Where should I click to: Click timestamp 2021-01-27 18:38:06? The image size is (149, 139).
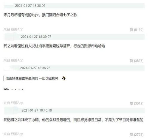tap(30, 6)
